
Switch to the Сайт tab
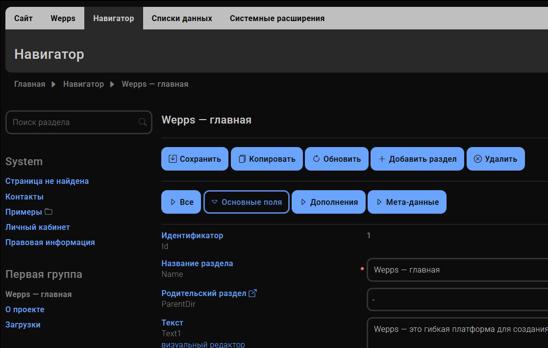click(x=22, y=18)
